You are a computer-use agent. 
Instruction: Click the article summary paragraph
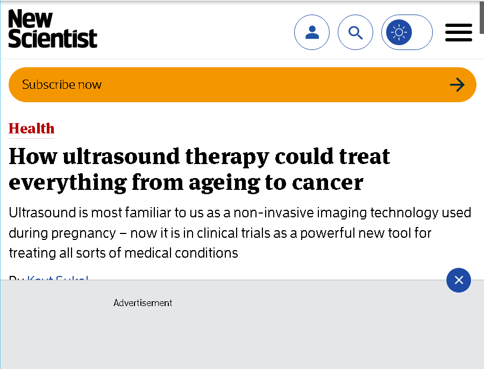coord(240,233)
